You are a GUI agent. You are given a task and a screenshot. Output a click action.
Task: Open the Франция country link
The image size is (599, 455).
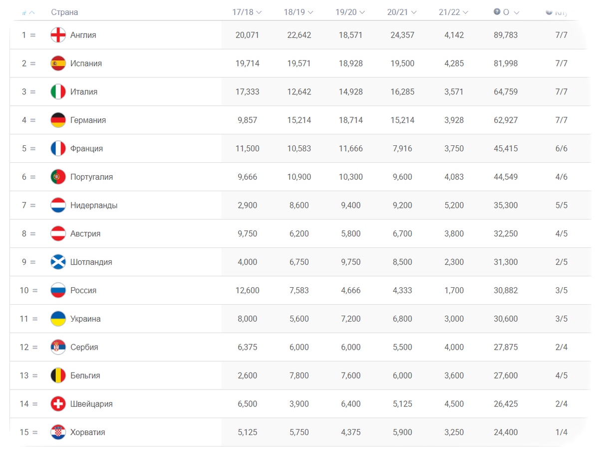click(x=86, y=148)
